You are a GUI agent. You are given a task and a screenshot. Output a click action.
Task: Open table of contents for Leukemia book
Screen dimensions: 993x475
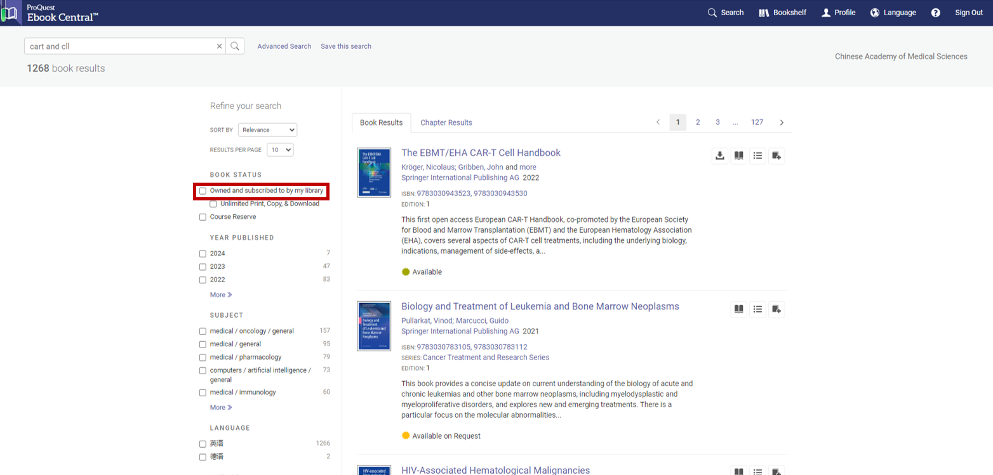[757, 309]
